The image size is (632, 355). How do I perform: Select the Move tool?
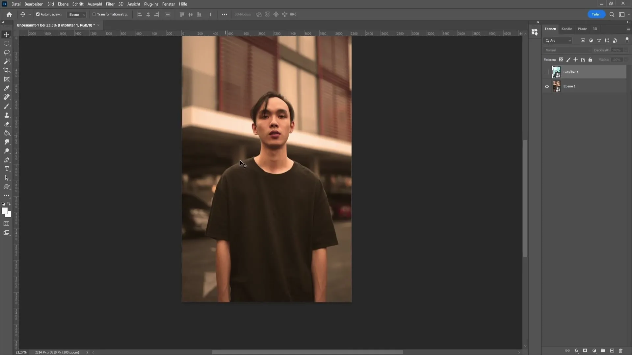(7, 35)
